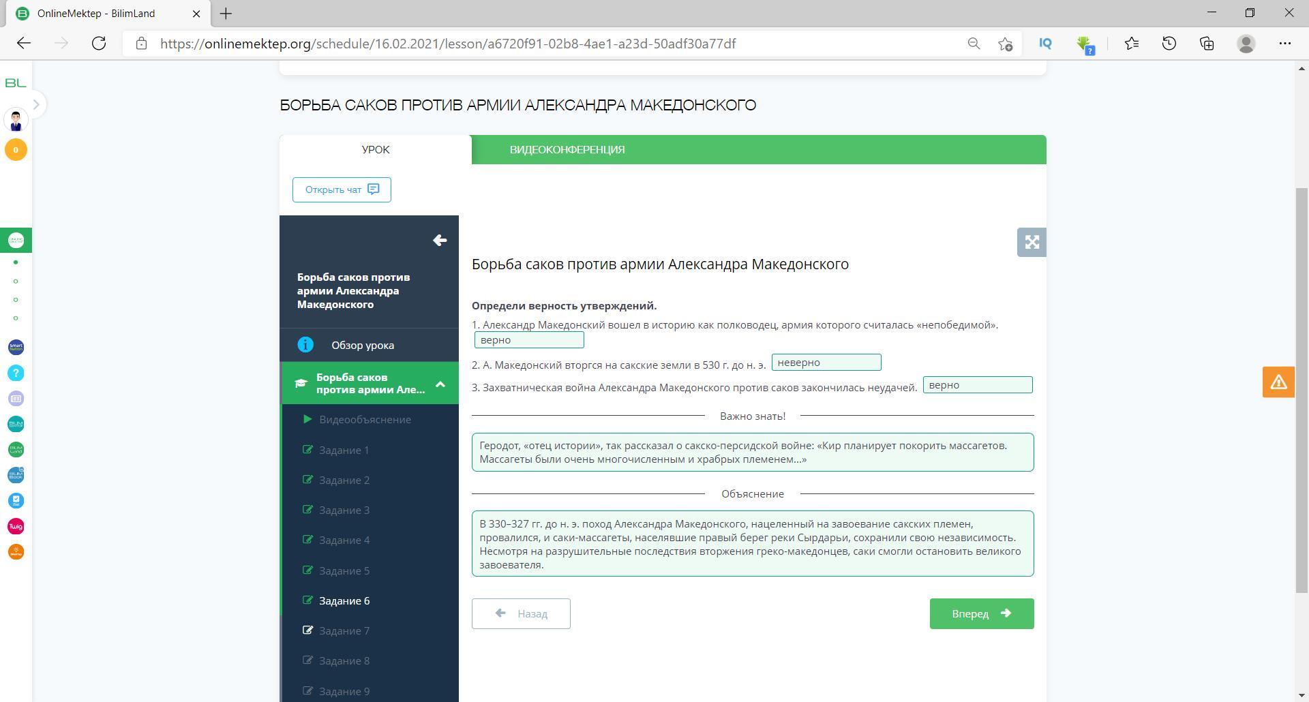Select the OnlineMektep - BilimLand browser tab
This screenshot has width=1309, height=702.
tap(109, 14)
